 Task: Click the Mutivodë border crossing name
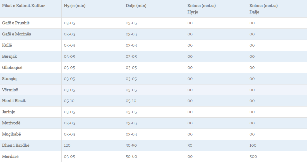11,123
